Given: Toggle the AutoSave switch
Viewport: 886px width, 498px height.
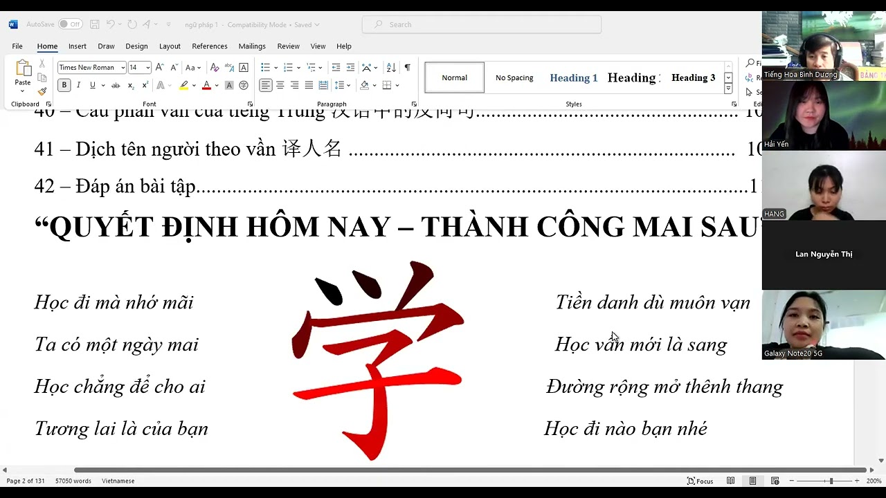Looking at the screenshot, I should [70, 24].
